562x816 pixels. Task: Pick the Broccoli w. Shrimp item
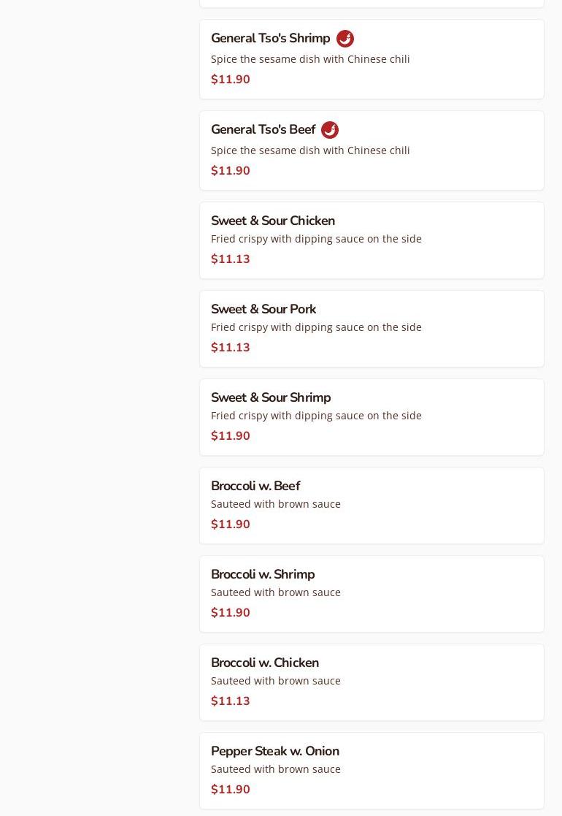(263, 574)
